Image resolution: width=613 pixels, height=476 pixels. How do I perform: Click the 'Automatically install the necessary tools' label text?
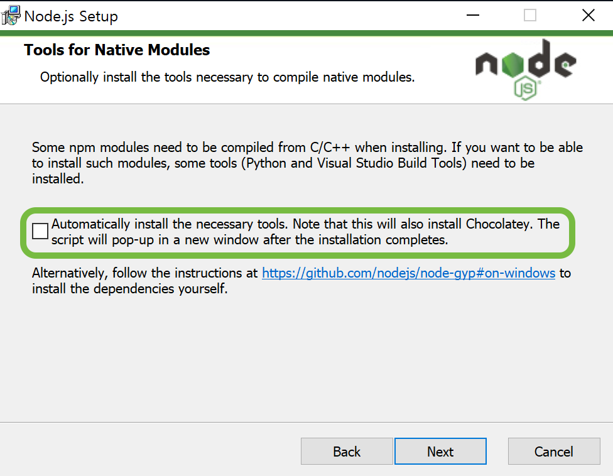click(170, 224)
